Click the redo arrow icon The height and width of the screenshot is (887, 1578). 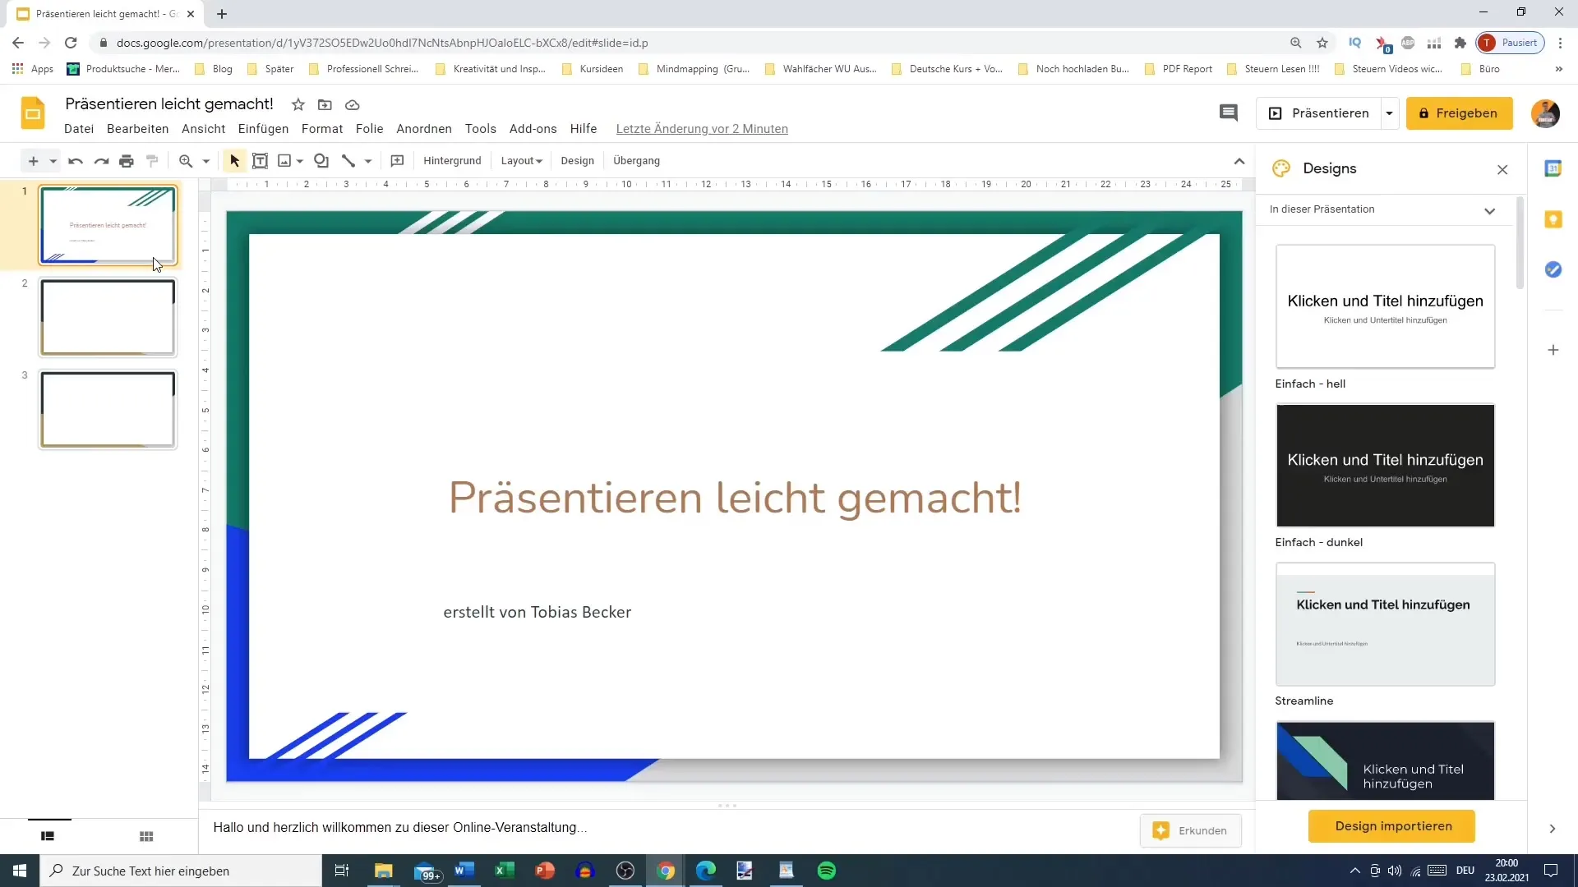point(101,161)
